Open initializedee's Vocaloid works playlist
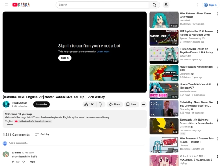The image size is (222, 166). point(33,121)
